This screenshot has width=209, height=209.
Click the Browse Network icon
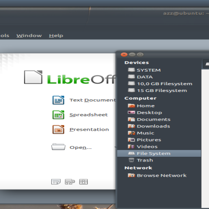click(131, 175)
